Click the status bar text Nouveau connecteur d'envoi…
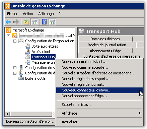147x129 pixels. pos(29,121)
